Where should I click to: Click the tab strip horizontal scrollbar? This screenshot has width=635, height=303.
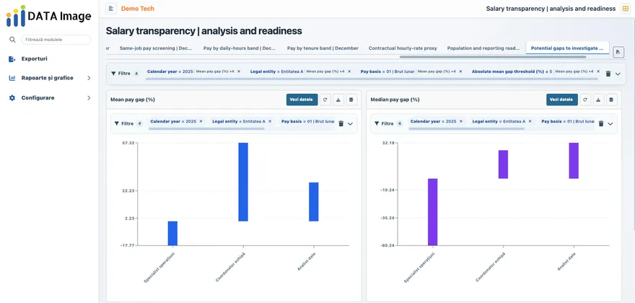pyautogui.click(x=492, y=57)
